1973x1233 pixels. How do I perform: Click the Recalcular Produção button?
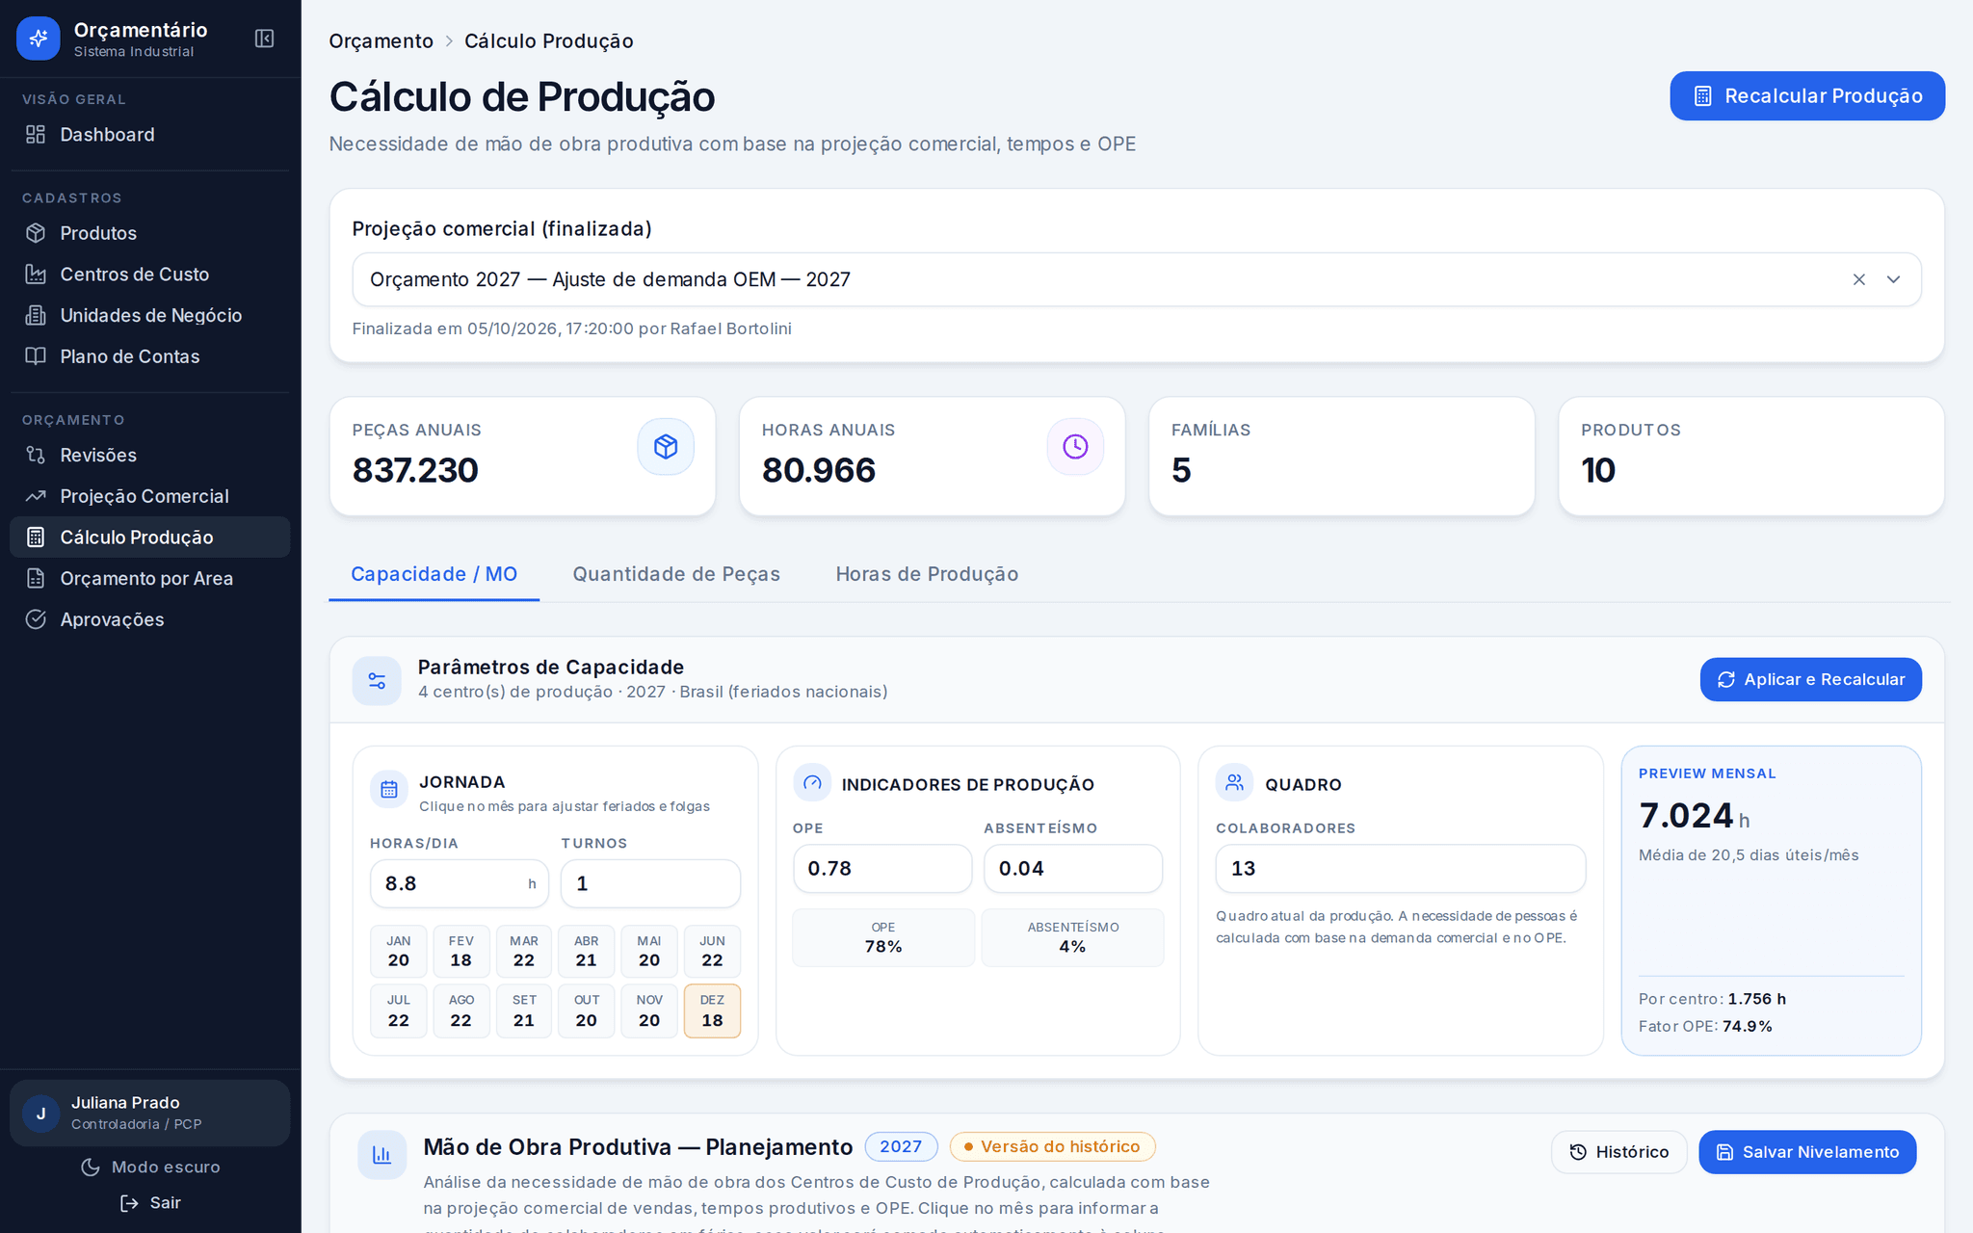[1807, 96]
